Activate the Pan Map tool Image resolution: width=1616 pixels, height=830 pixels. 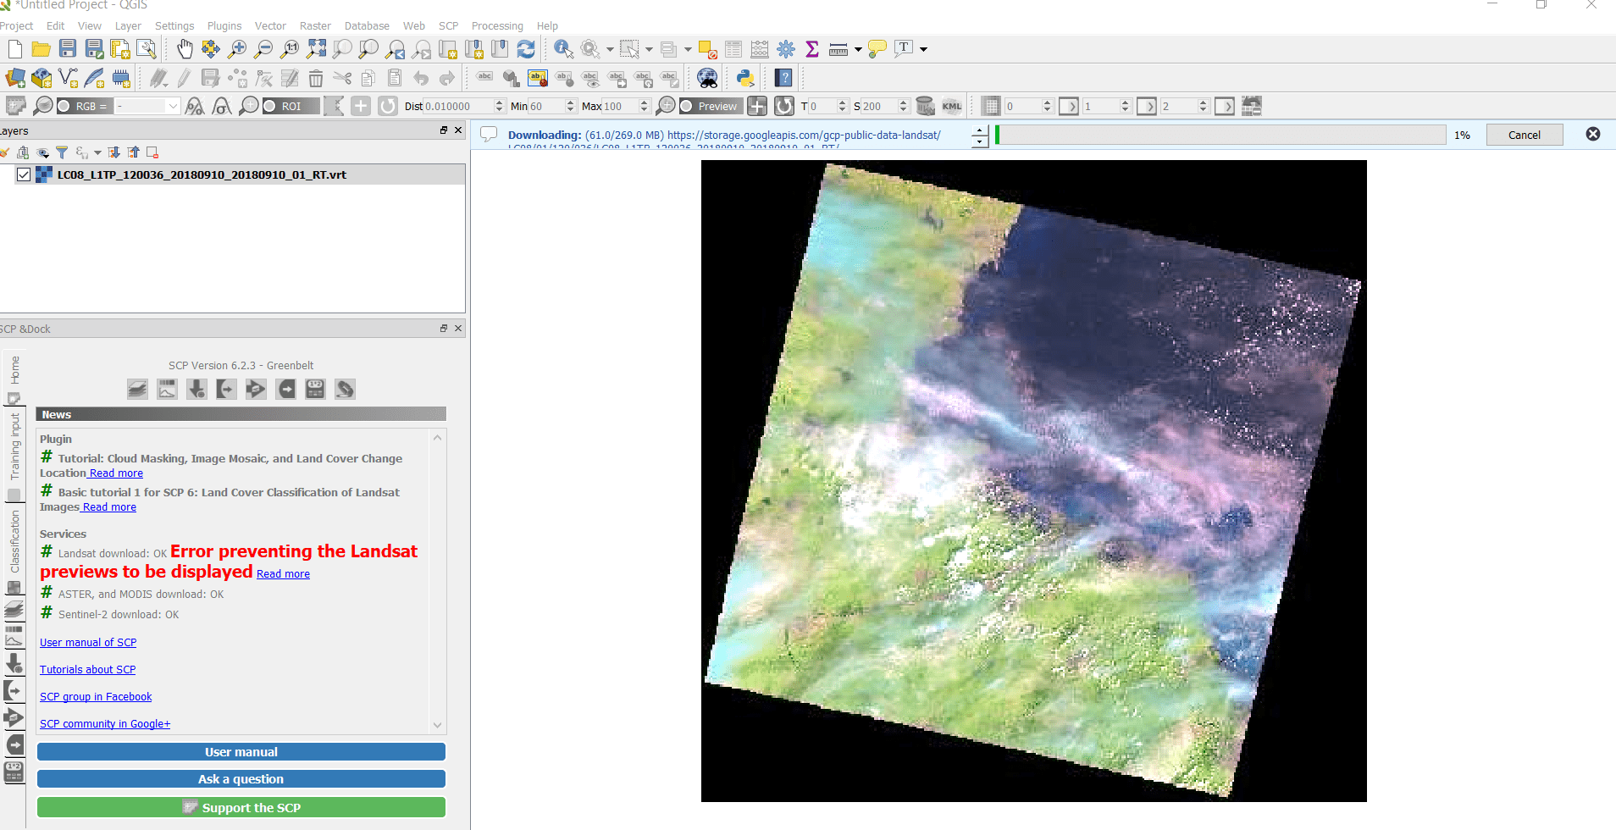click(x=185, y=49)
